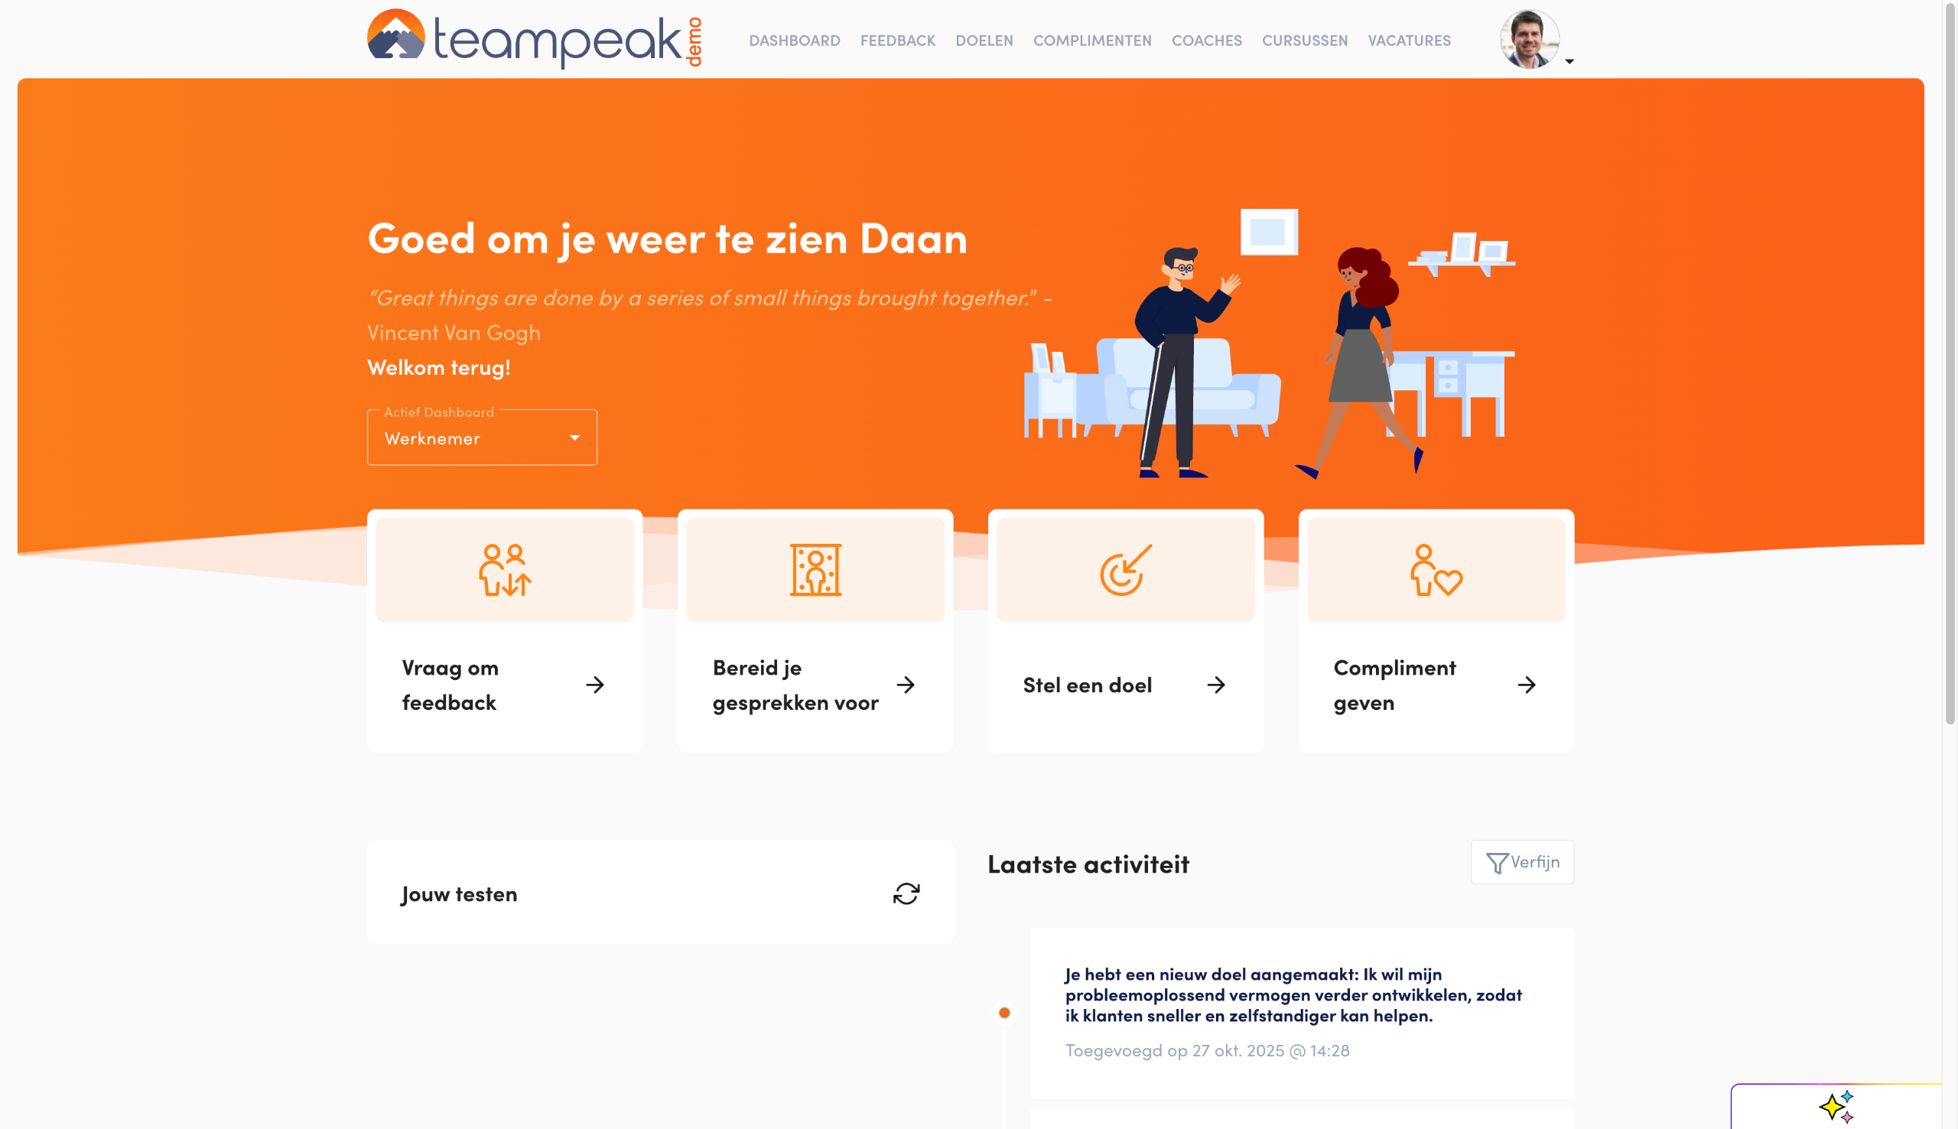This screenshot has width=1958, height=1129.
Task: Refresh Jouw testen with the reload icon
Action: (x=906, y=893)
